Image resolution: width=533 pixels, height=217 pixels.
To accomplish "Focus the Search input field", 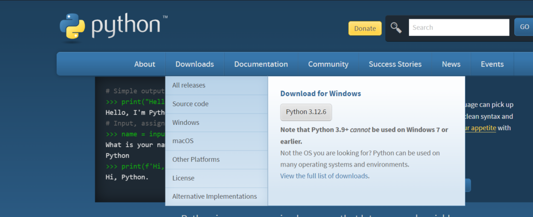I will (459, 28).
